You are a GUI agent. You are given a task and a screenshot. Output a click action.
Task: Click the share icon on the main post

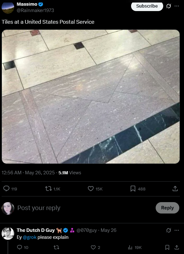coord(175,189)
